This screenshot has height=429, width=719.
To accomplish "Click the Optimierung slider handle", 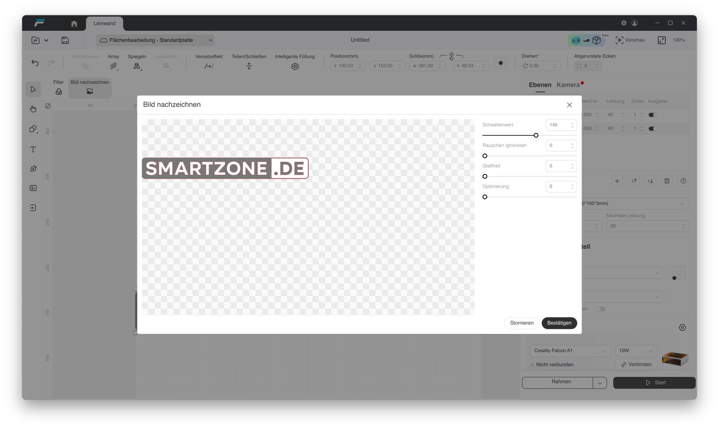I will 485,197.
